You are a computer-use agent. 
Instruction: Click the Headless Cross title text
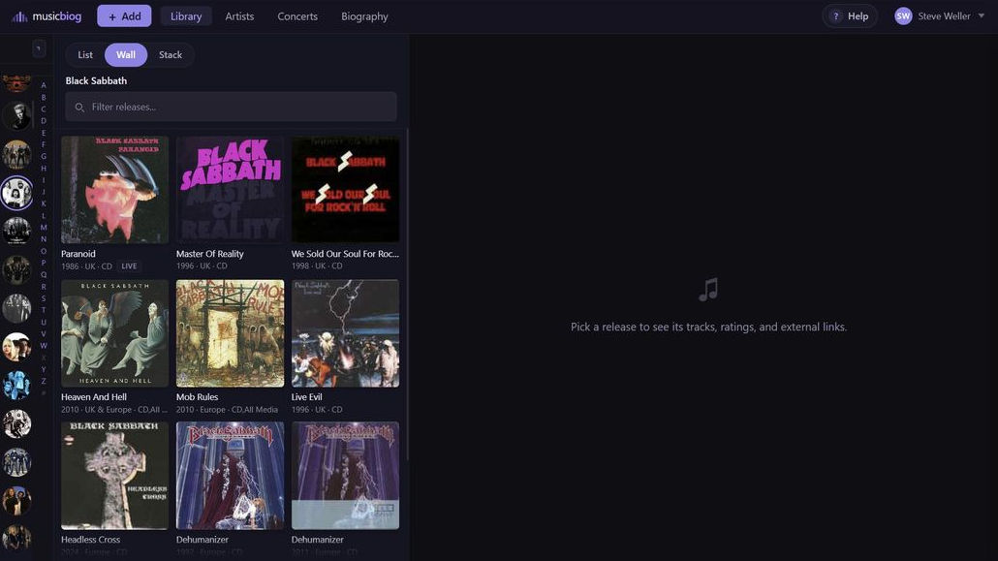[90, 540]
